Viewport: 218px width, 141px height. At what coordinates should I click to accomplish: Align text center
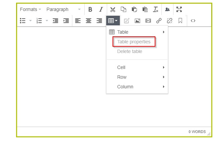point(88,21)
